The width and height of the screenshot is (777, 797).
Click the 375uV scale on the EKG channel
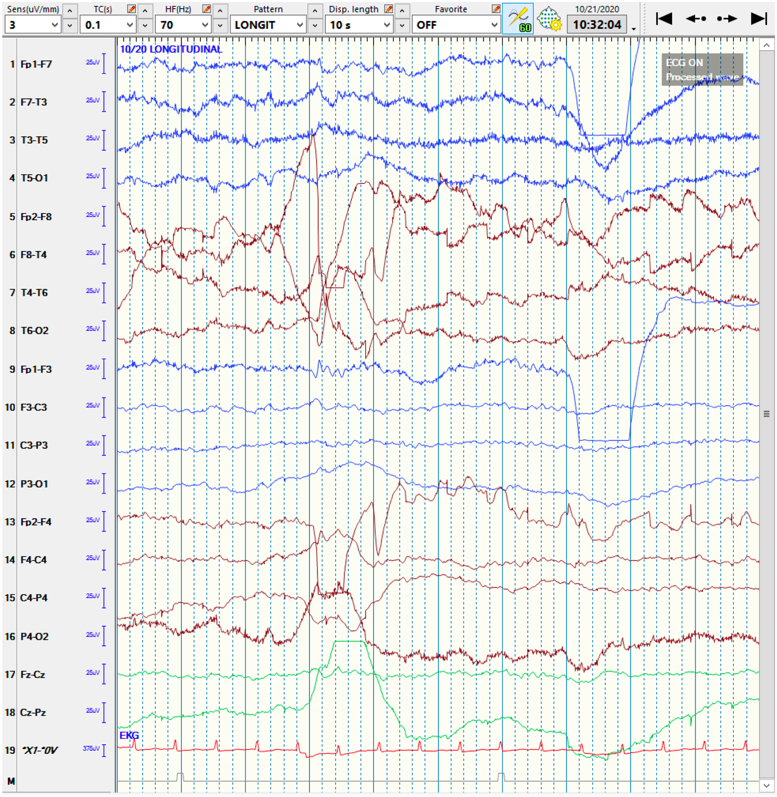91,748
